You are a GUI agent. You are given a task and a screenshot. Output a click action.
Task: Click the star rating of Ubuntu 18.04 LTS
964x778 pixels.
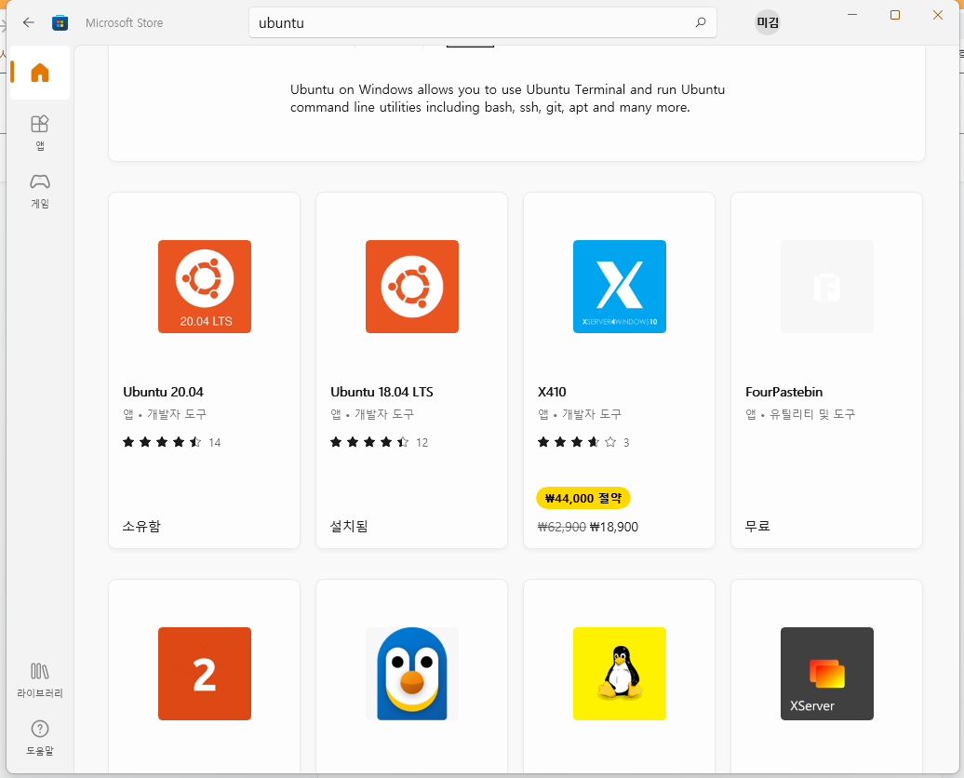pyautogui.click(x=369, y=442)
